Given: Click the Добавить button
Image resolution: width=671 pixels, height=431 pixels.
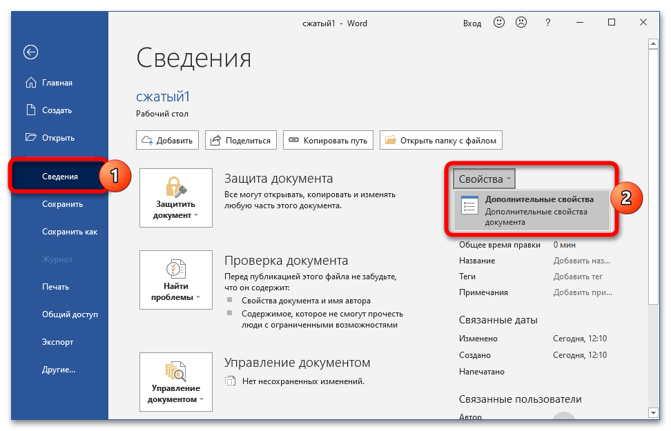Looking at the screenshot, I should click(167, 140).
